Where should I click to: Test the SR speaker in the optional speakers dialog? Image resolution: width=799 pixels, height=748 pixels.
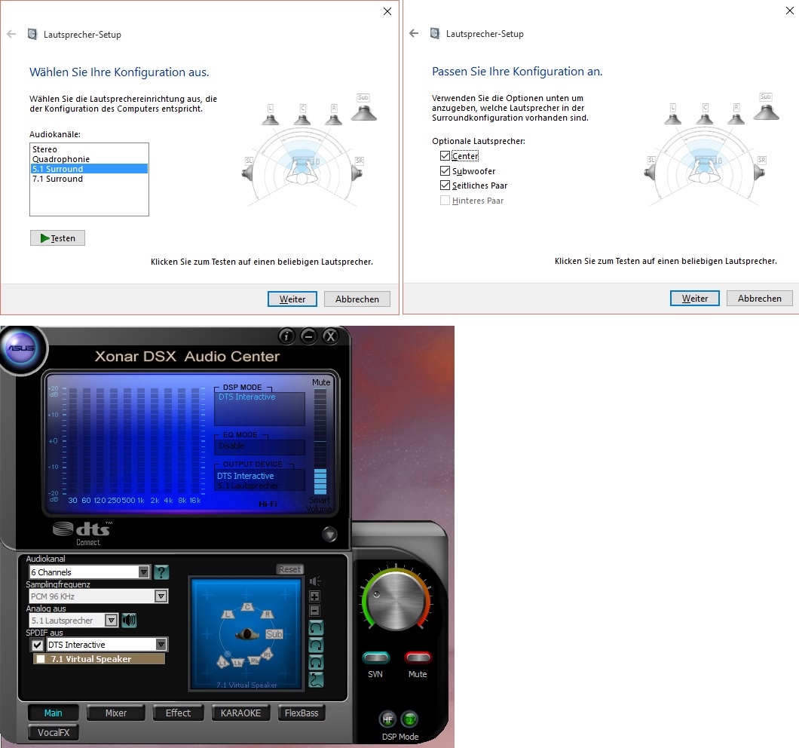[x=760, y=169]
